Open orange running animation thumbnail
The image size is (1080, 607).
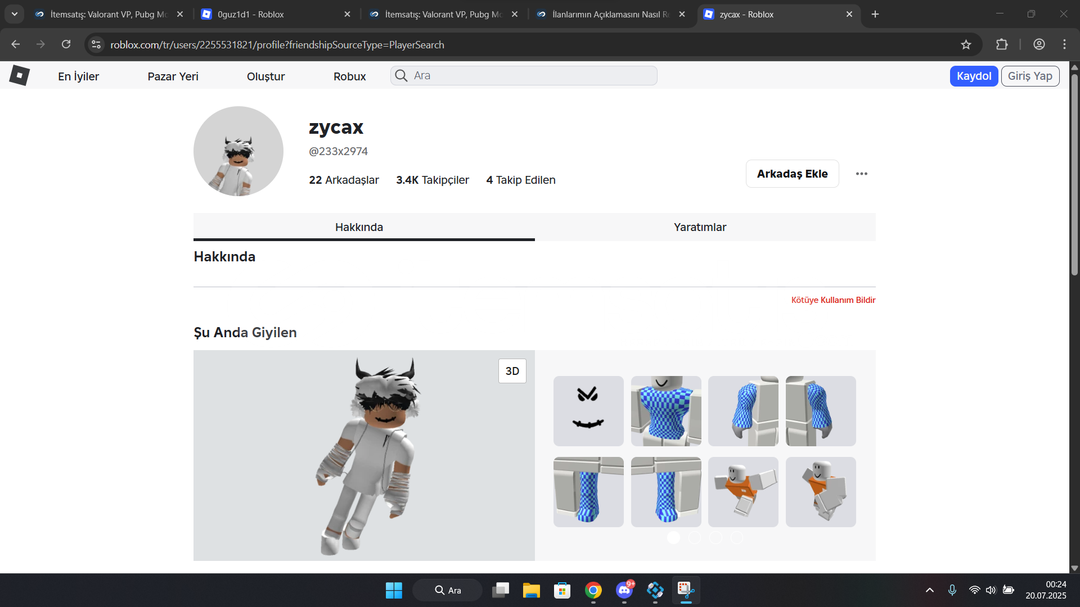coord(743,492)
